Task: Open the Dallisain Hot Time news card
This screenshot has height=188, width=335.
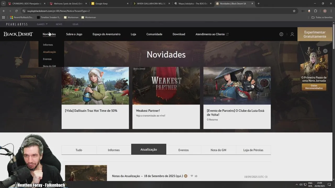Action: [95, 98]
